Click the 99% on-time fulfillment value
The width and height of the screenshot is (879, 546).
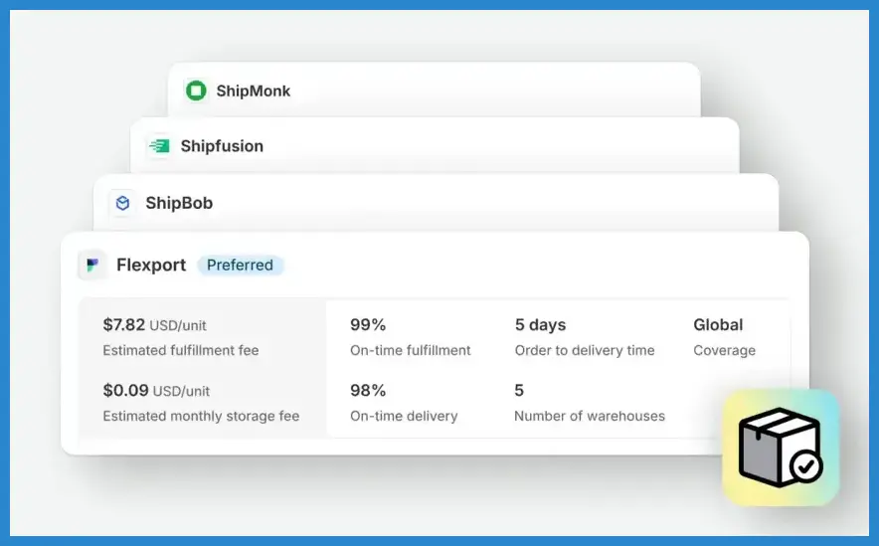[x=368, y=324]
